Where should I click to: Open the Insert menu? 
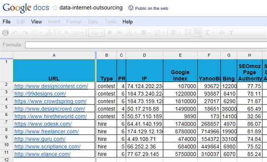54,22
